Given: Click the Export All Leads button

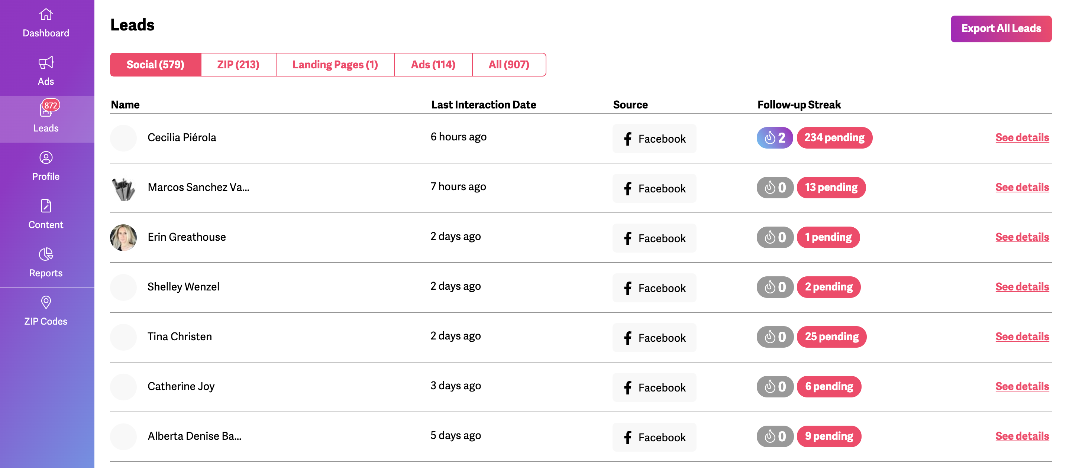Looking at the screenshot, I should click(1001, 29).
